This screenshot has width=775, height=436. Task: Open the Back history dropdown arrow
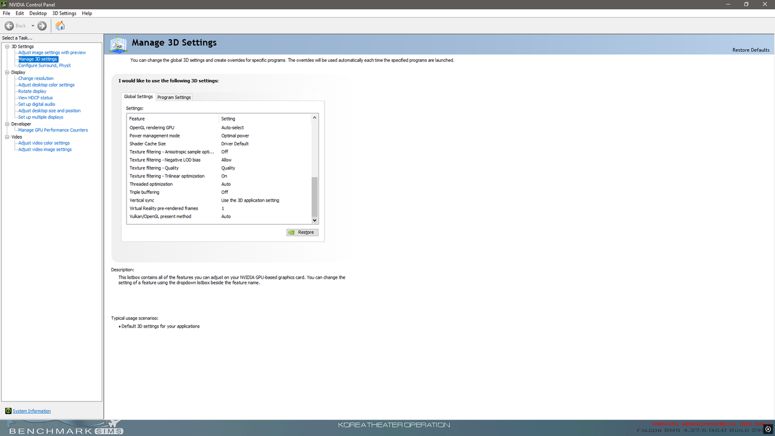coord(33,25)
